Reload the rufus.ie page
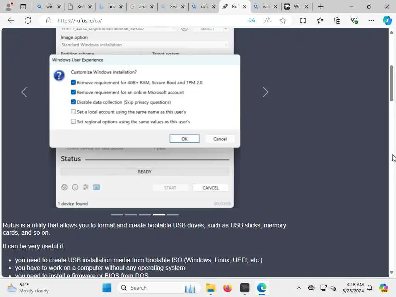Screen dimensions: 396x297 point(28,20)
